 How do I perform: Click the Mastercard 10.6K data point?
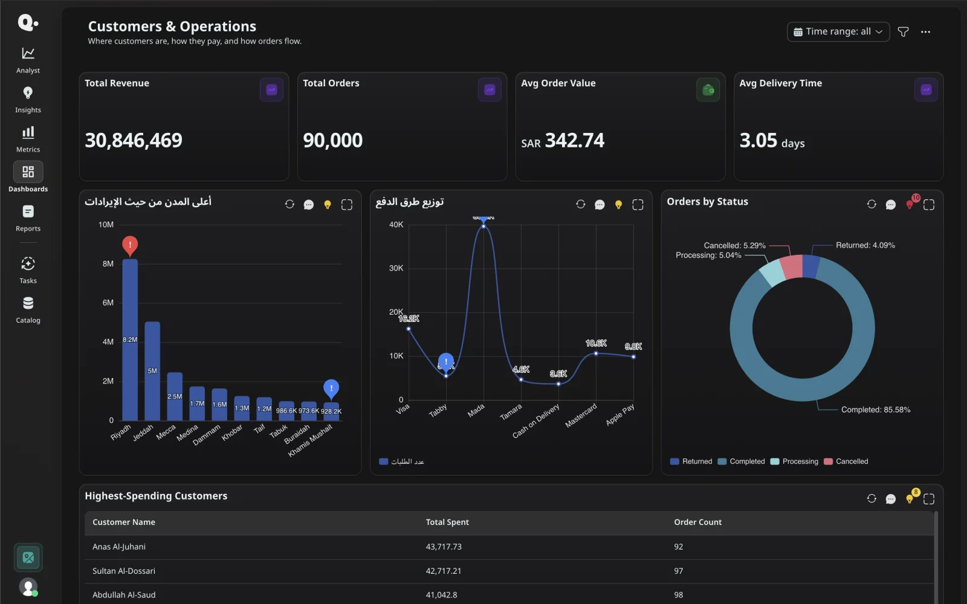(x=596, y=353)
